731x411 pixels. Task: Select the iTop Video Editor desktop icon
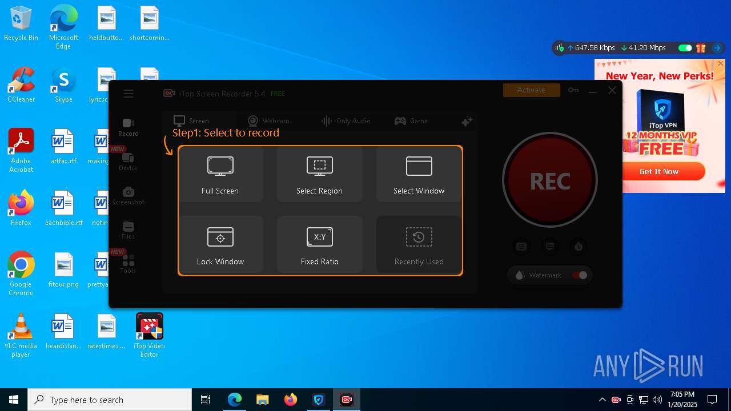pos(150,336)
